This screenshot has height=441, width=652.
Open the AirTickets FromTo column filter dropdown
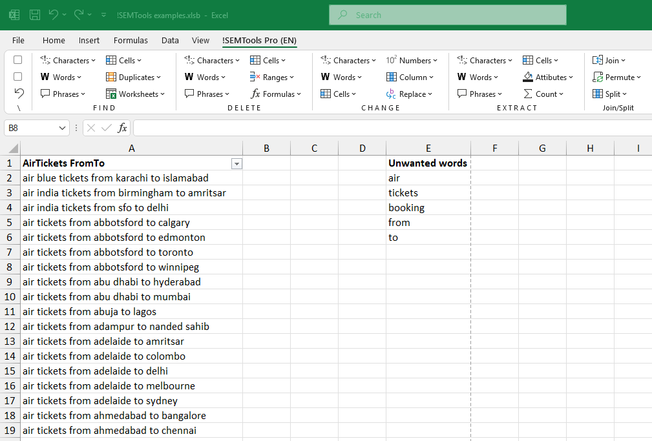point(237,163)
